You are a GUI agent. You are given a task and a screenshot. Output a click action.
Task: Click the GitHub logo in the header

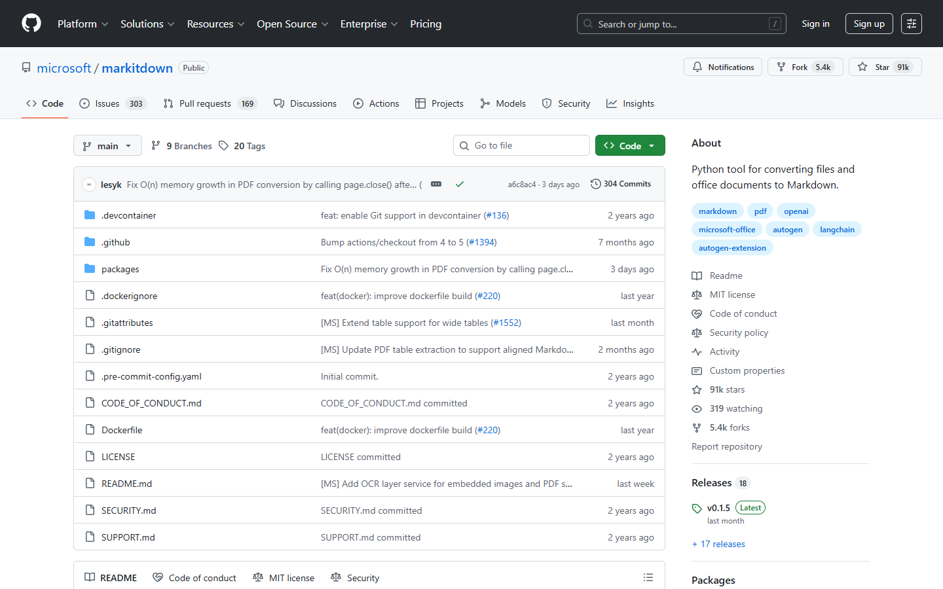pyautogui.click(x=31, y=24)
